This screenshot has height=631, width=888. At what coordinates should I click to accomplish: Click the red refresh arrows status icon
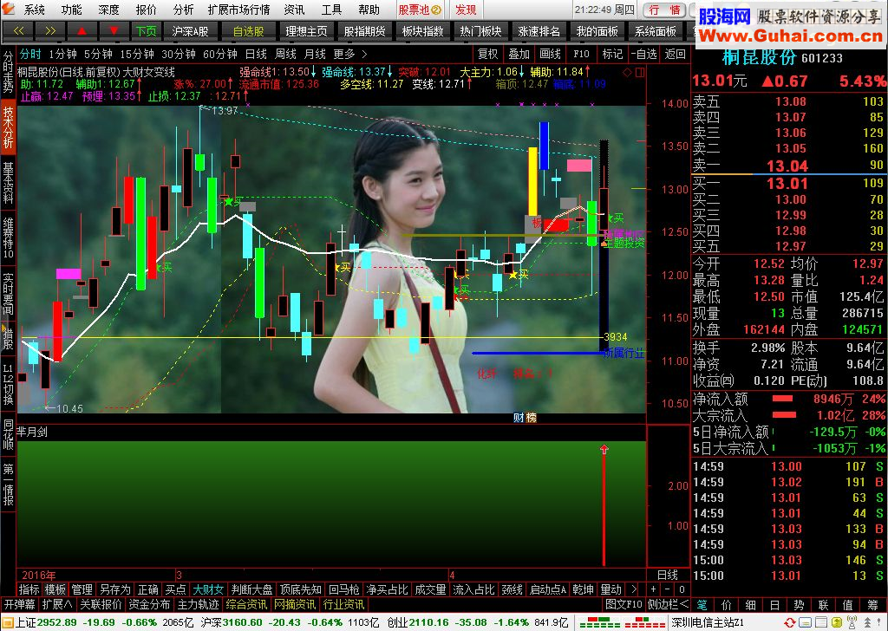tap(790, 622)
